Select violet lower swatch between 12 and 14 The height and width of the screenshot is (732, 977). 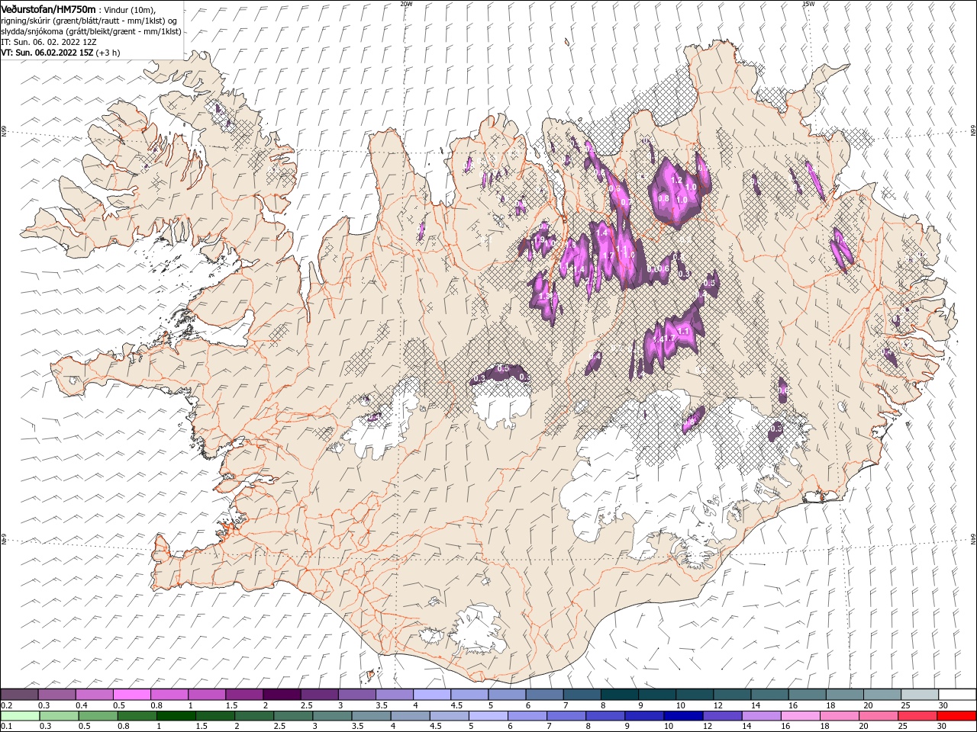pyautogui.click(x=721, y=716)
